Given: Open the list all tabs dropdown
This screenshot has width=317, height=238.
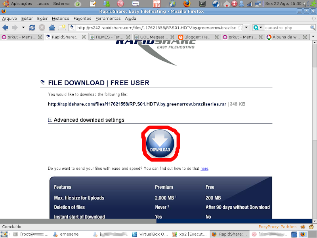Looking at the screenshot, I should 313,37.
